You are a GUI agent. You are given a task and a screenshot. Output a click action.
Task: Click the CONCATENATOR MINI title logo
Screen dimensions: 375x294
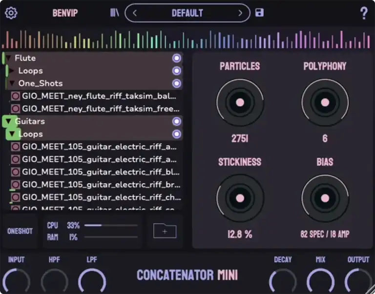[187, 275]
